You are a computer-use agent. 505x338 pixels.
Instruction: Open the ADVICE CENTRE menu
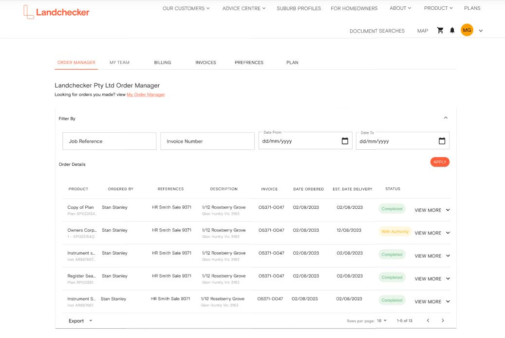pyautogui.click(x=243, y=8)
